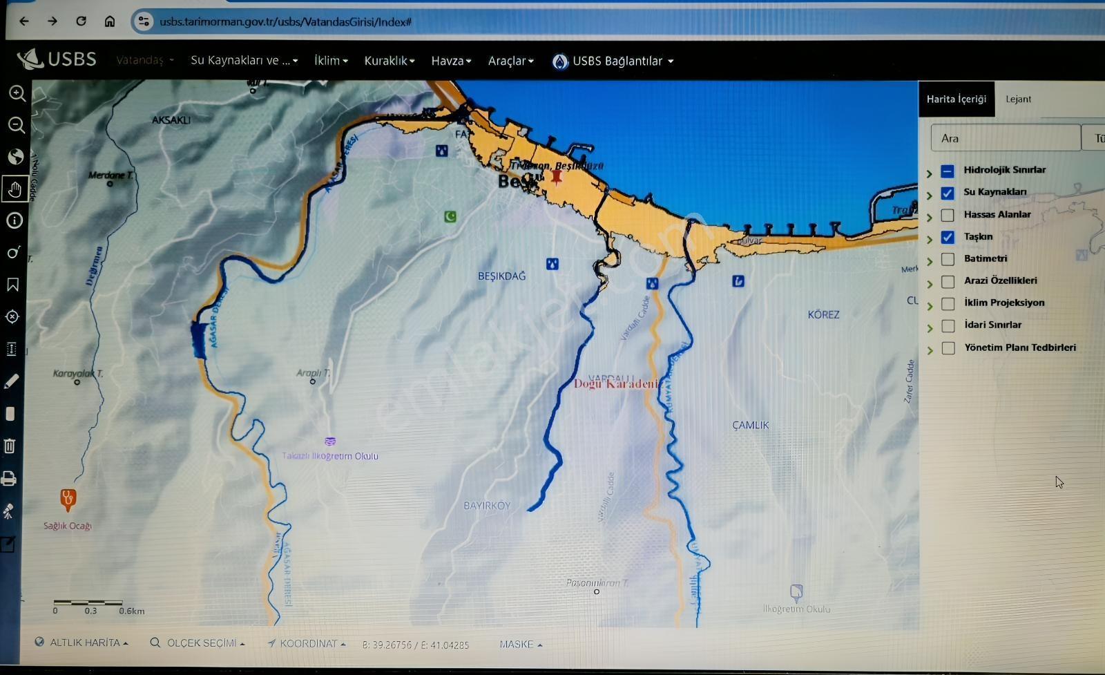Check the Arazi Özellikleri layer

pos(948,281)
